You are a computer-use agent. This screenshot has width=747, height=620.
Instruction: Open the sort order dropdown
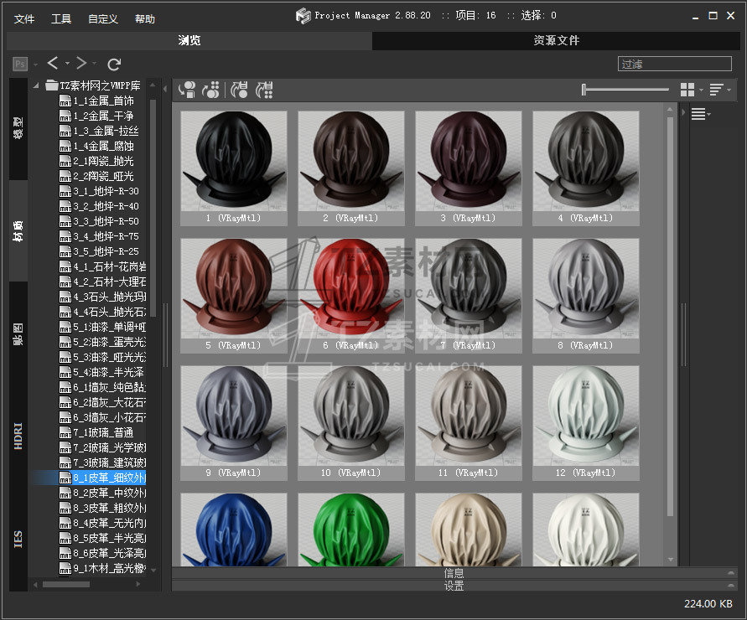coord(719,90)
